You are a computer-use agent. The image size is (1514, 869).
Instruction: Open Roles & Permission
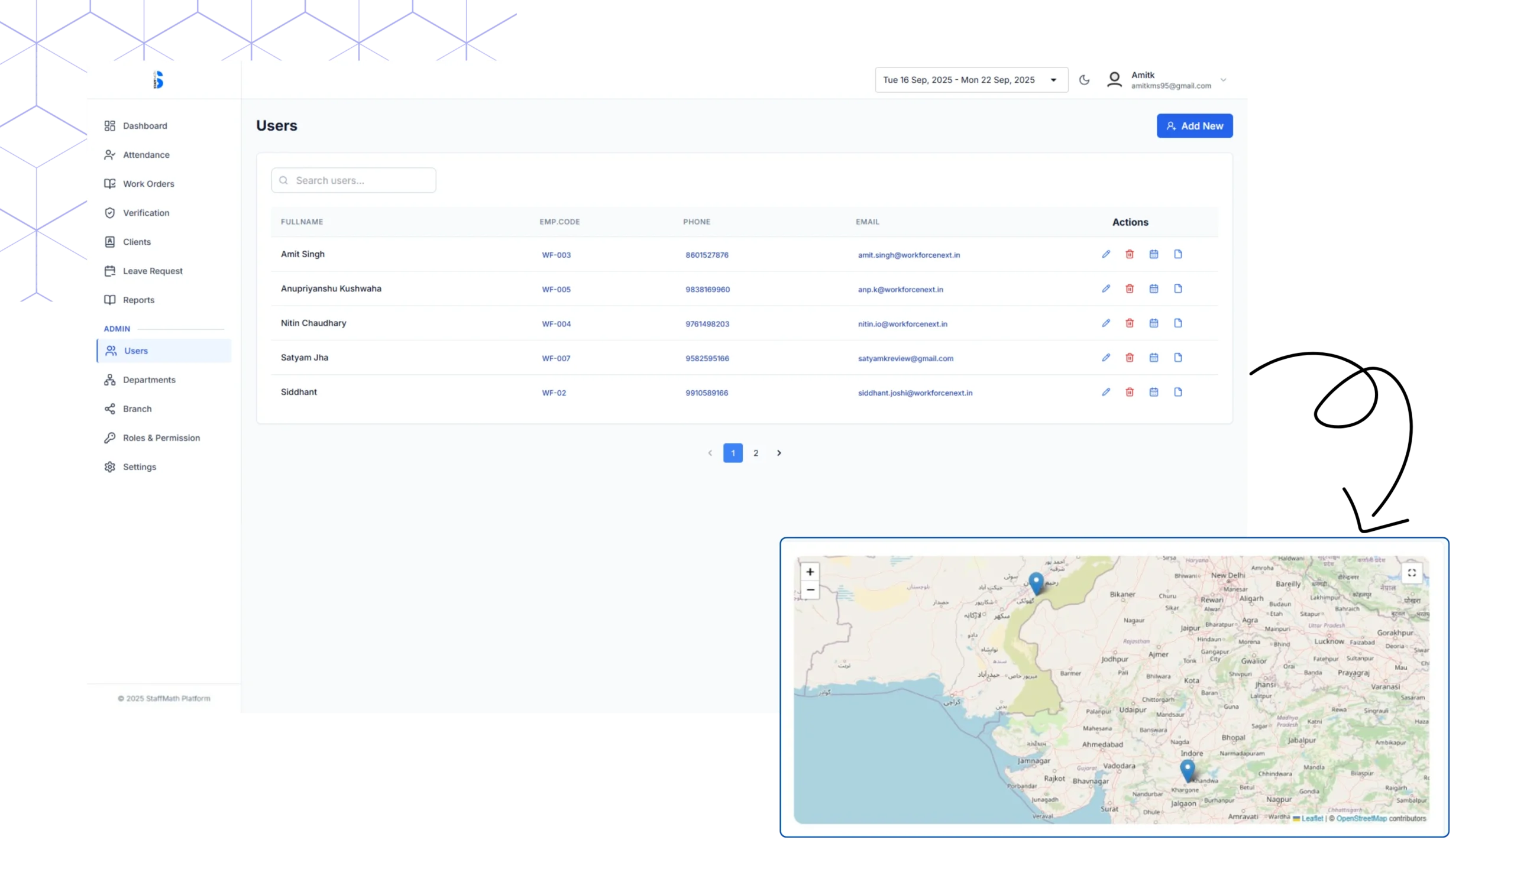(161, 438)
